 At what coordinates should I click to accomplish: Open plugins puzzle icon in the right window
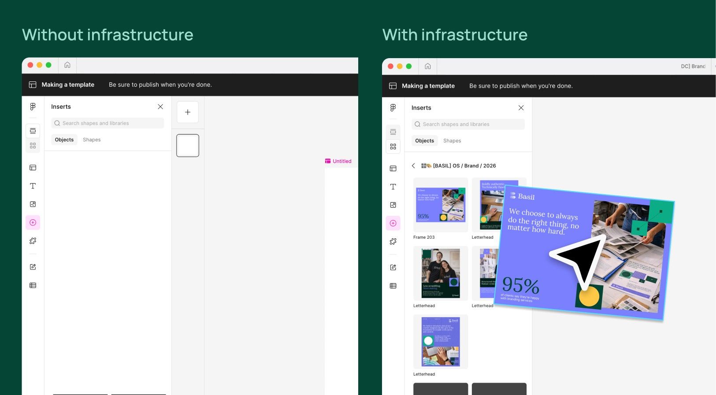pos(393,241)
